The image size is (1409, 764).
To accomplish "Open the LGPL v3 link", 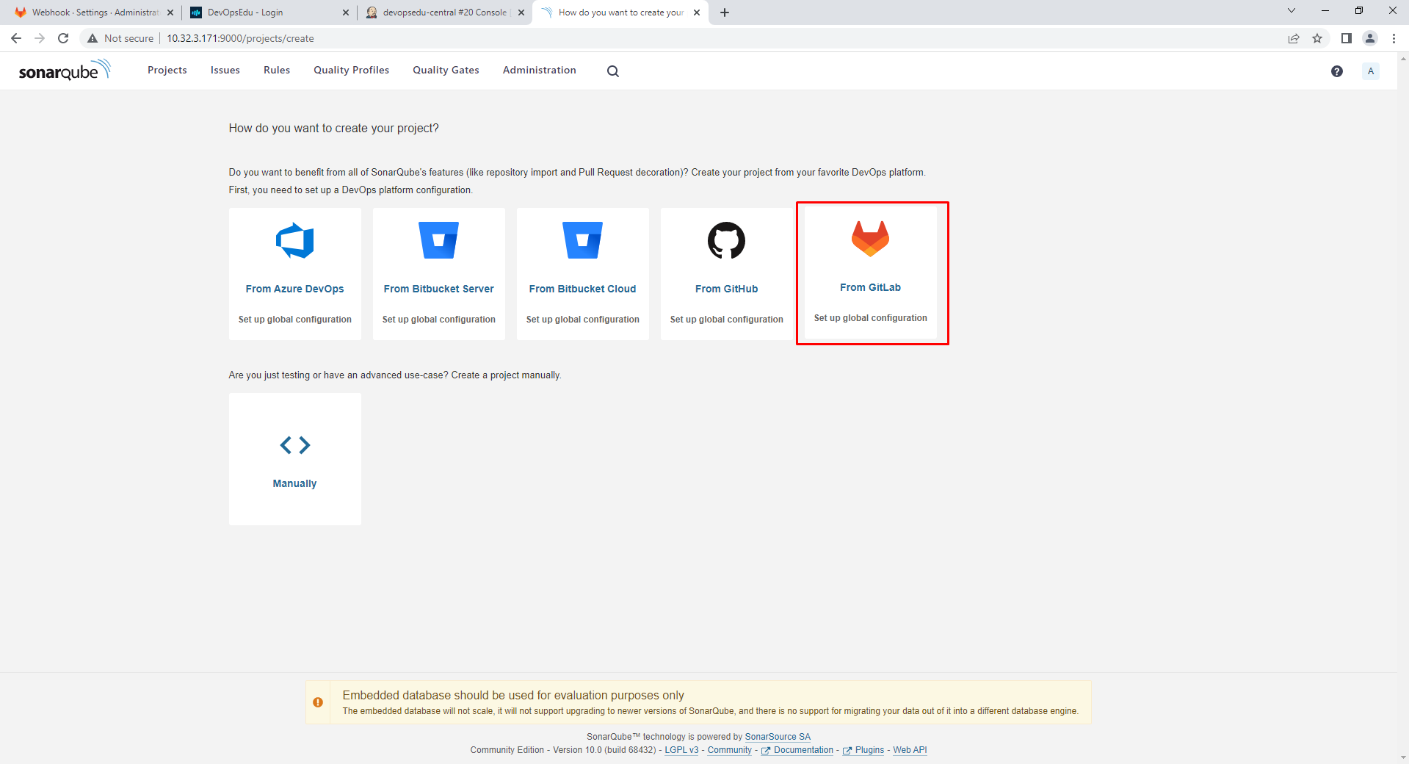I will click(681, 750).
